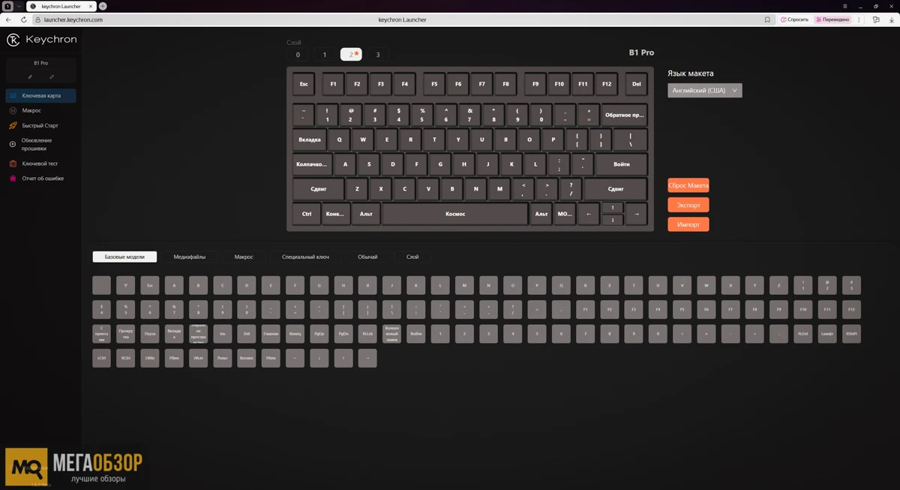Pick the LCtrl key in the palette
This screenshot has height=490, width=900.
pyautogui.click(x=101, y=359)
